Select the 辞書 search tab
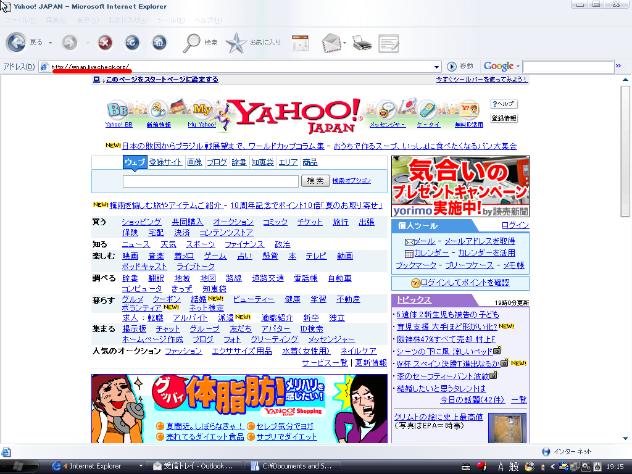Screen dimensions: 632x474 (239, 162)
